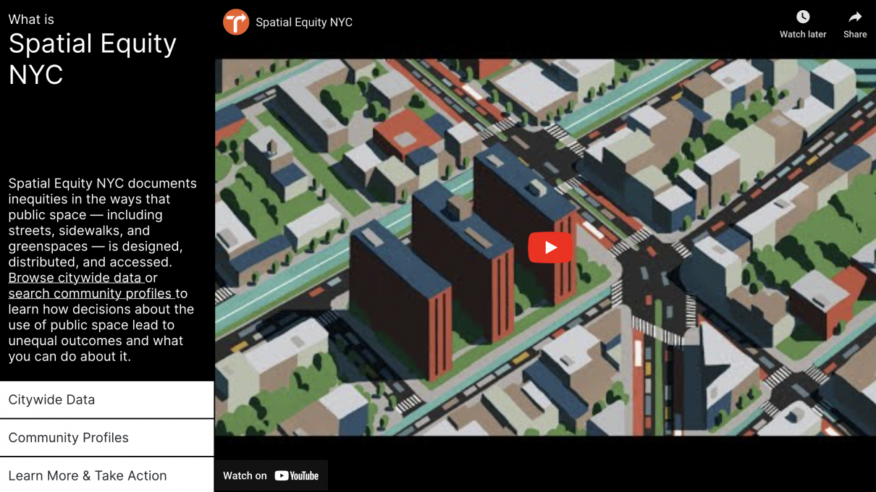Click the Watch on YouTube button
Screen dimensions: 876x492
[x=271, y=475]
